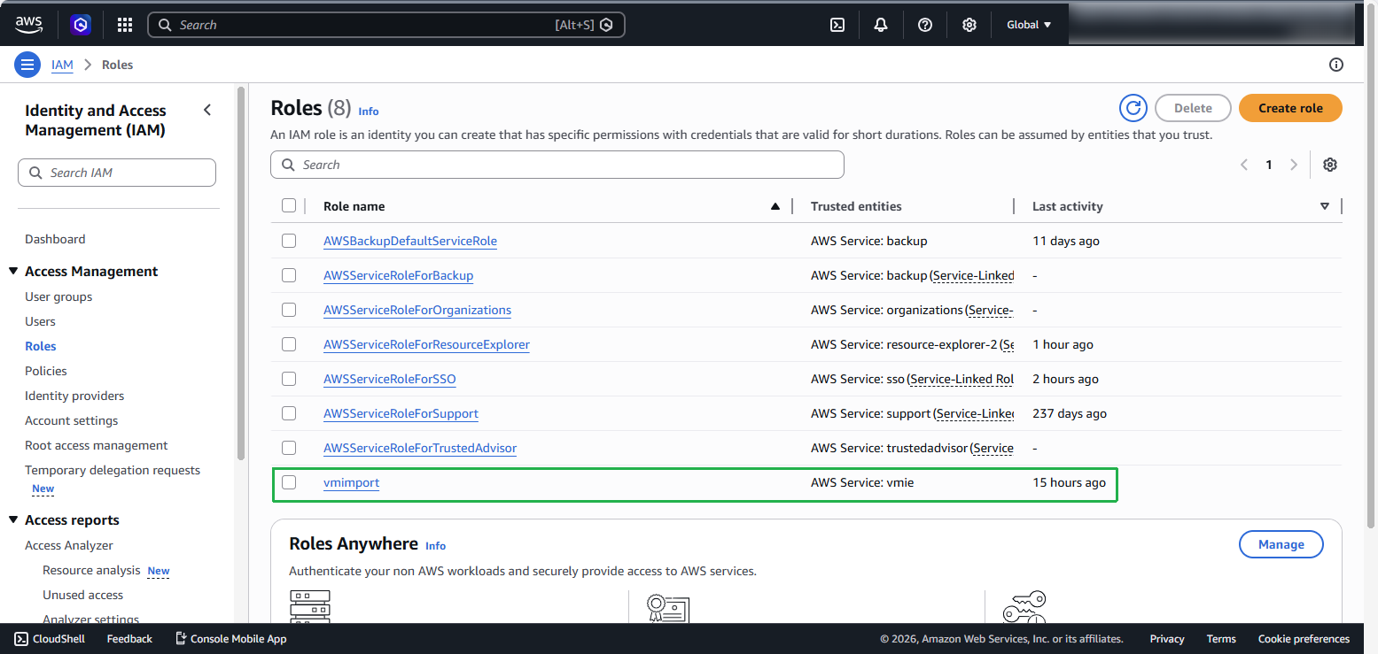
Task: Check the AWSServiceRoleForTrustedAdvisor row checkbox
Action: (x=289, y=448)
